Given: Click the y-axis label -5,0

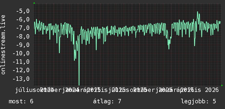Looking at the screenshot, I should point(23,11).
